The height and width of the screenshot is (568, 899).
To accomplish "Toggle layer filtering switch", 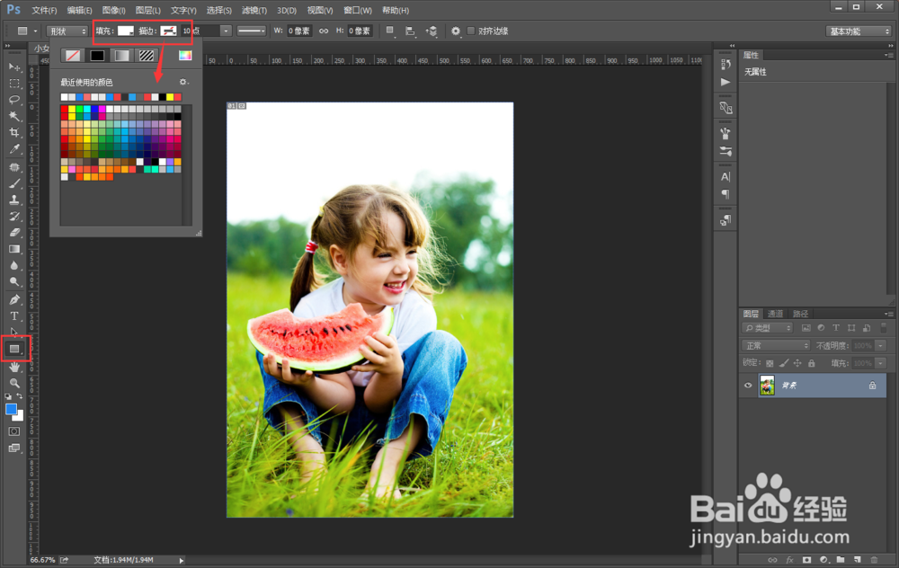I will pos(883,328).
